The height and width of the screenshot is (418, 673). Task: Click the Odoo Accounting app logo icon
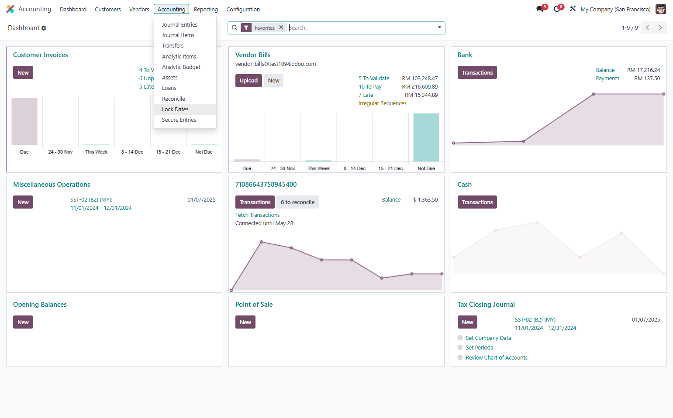tap(10, 9)
